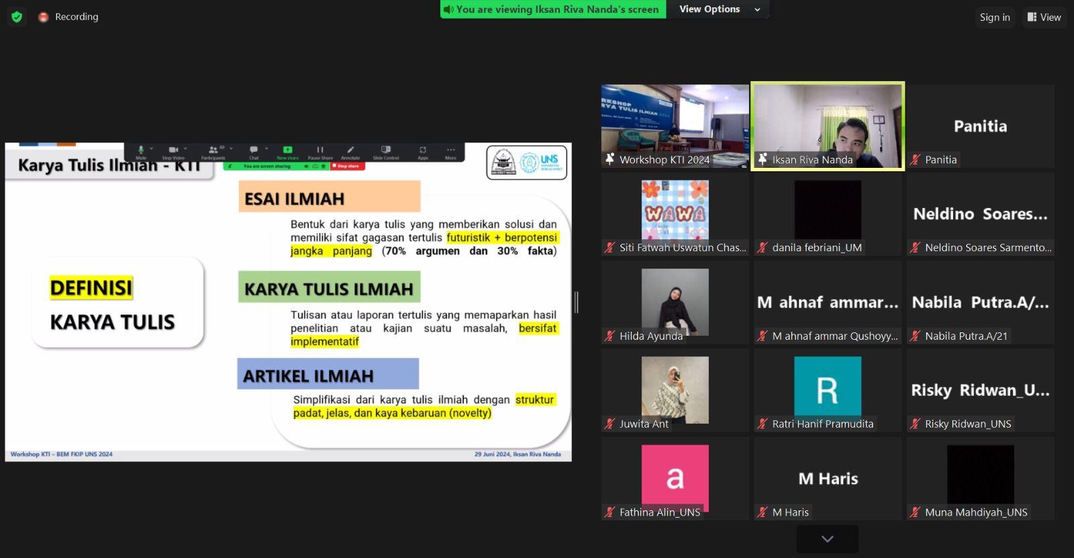Screen dimensions: 1074x558
Task: Click the Mute microphone icon in shared toolbar
Action: (x=141, y=150)
